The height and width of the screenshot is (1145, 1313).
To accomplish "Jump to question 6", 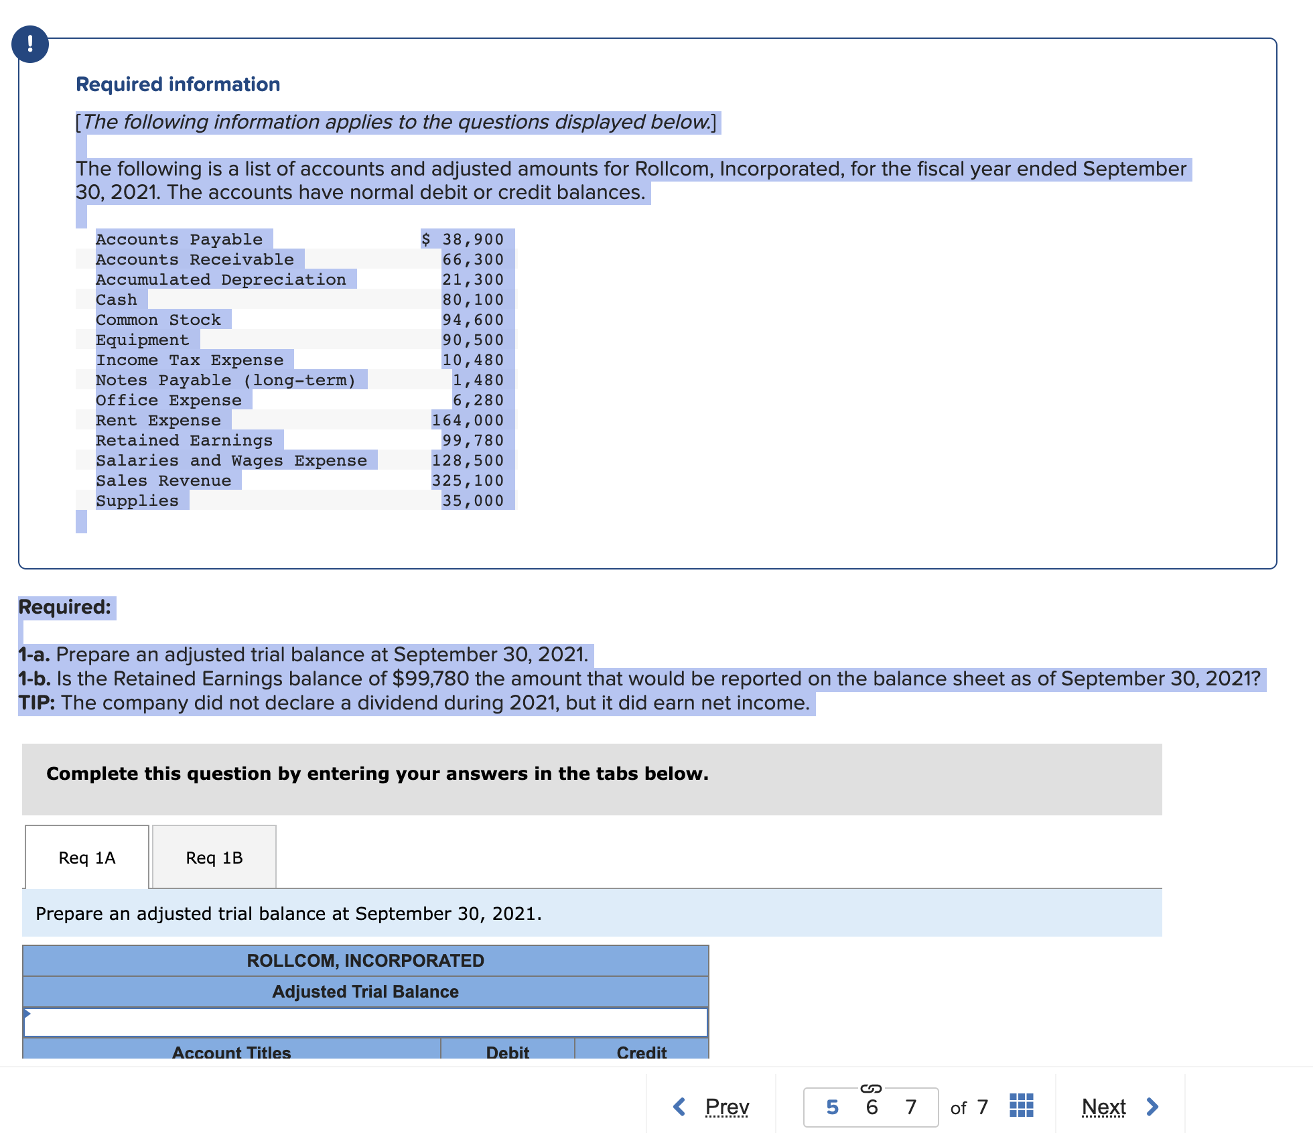I will 872,1107.
